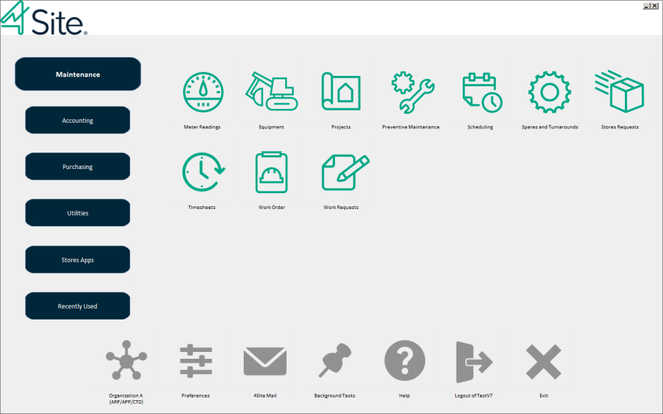Show Recently Used items

(77, 305)
